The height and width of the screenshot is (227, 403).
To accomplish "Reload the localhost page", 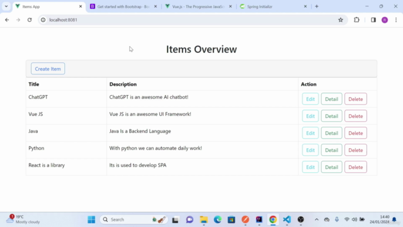I will tap(30, 20).
